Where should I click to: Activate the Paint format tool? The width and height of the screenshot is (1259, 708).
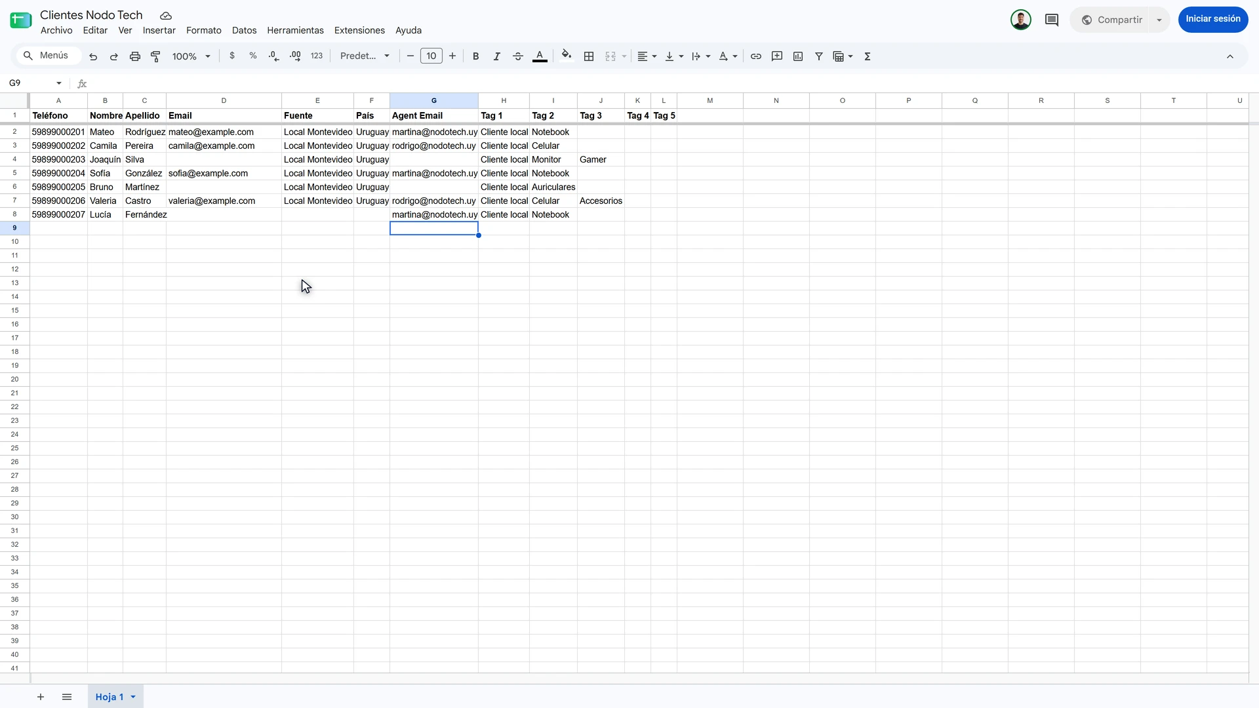click(x=156, y=56)
